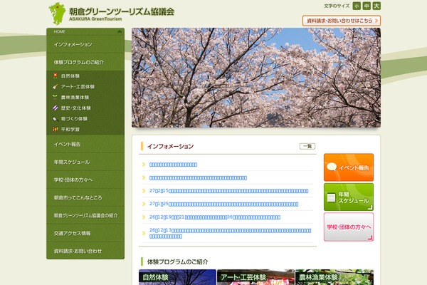Open the first information news link

coord(173,165)
